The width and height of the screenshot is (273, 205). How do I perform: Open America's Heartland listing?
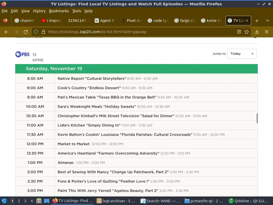[x=108, y=153]
